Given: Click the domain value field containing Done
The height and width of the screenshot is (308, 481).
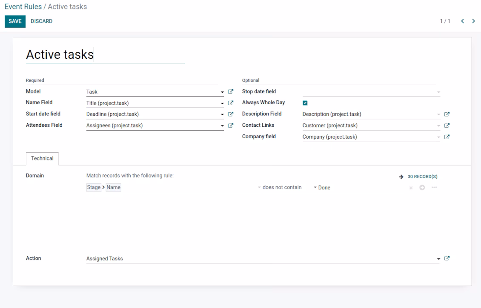Looking at the screenshot, I should tap(361, 188).
